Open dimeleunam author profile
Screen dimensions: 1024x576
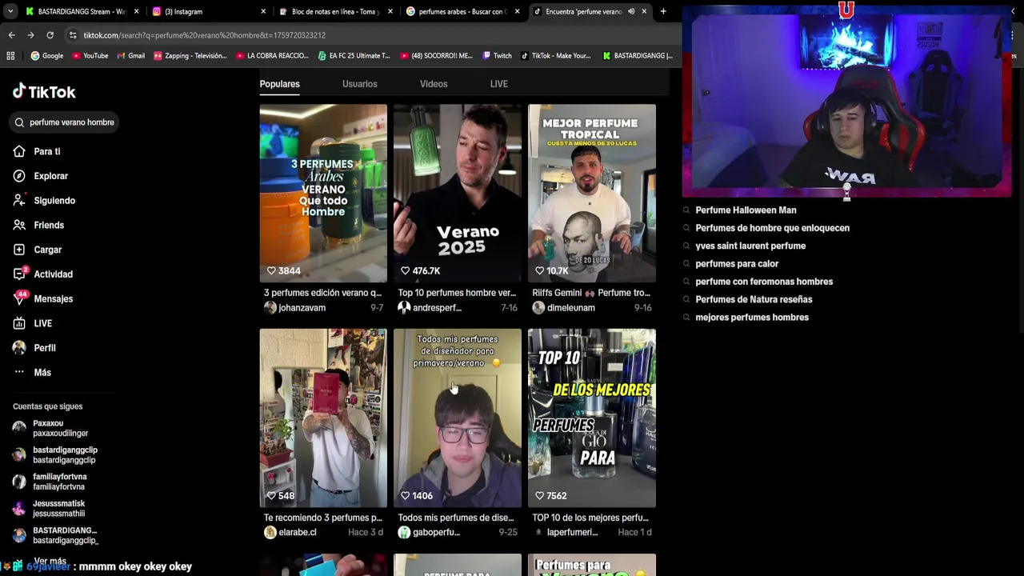[x=563, y=308]
